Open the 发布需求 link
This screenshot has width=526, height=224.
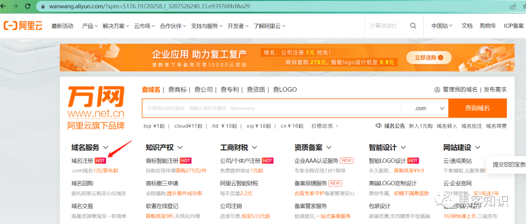495,90
